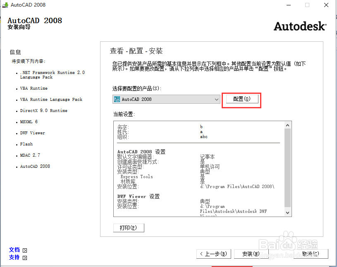Select AutoCAD 2008 in the product combo box

tap(165, 99)
